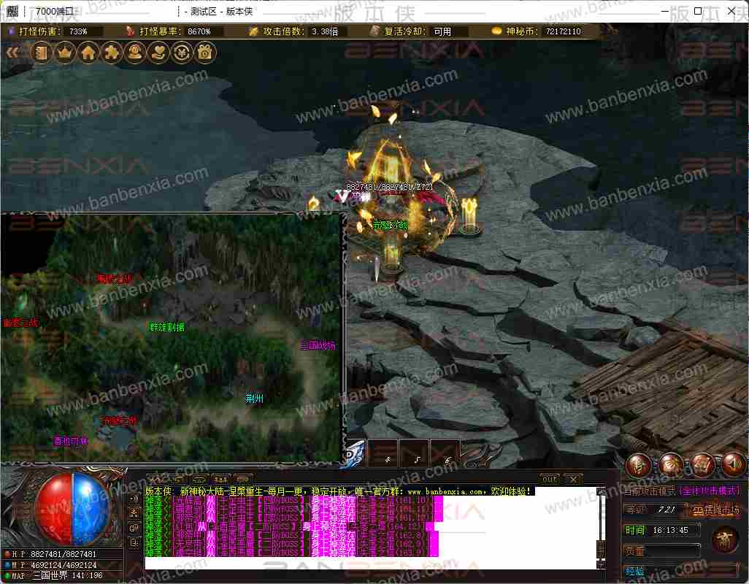Viewport: 749px width, 584px height.
Task: Collapse the top icon bar using the double chevron arrow
Action: pyautogui.click(x=12, y=52)
